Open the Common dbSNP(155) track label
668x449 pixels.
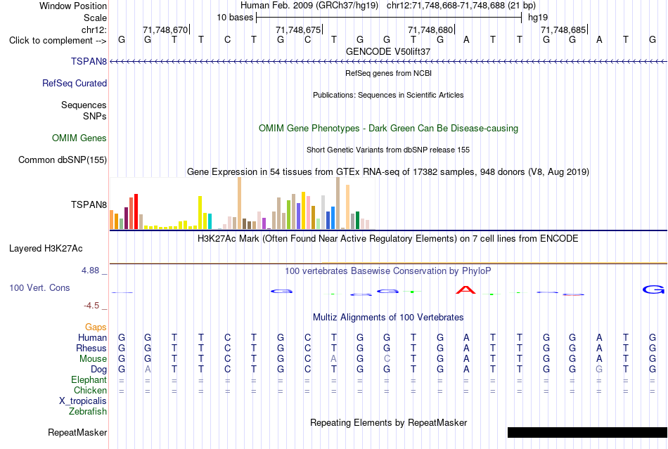63,160
